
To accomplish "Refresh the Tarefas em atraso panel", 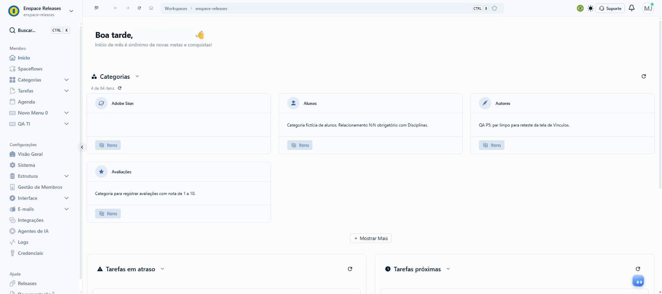I will tap(350, 269).
